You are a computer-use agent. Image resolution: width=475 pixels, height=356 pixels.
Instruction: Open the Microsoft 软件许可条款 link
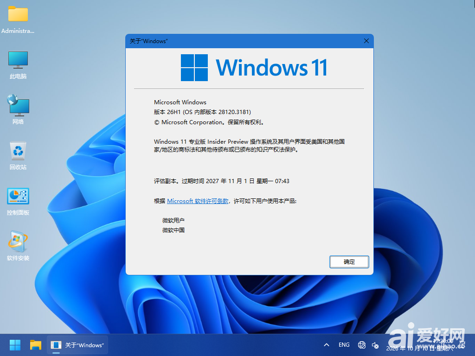click(x=198, y=201)
